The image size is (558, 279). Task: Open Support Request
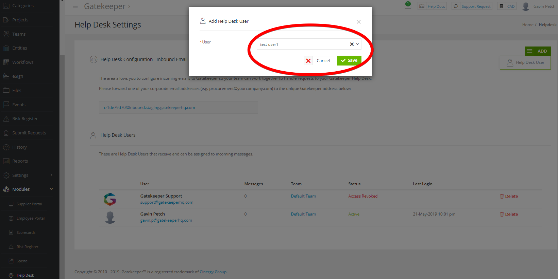tap(472, 6)
